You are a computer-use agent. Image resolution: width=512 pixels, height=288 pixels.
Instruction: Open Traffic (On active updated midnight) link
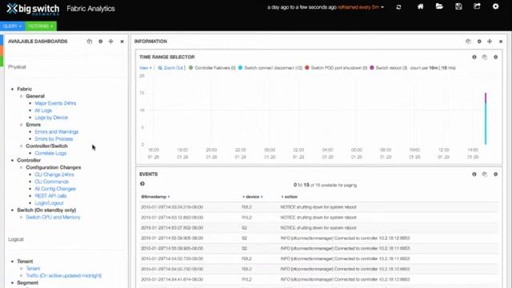64,275
